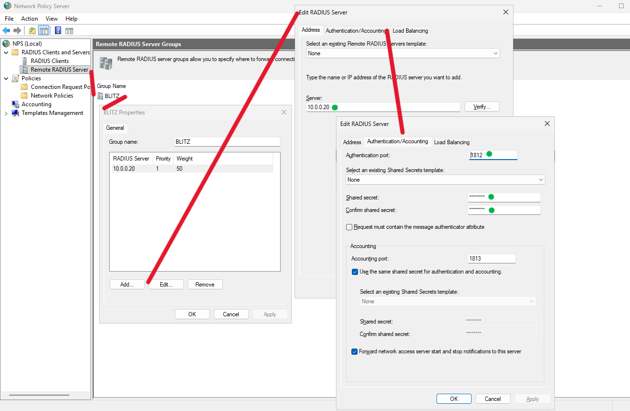630x411 pixels.
Task: Click the Group name field containing BLITZ
Action: point(227,142)
